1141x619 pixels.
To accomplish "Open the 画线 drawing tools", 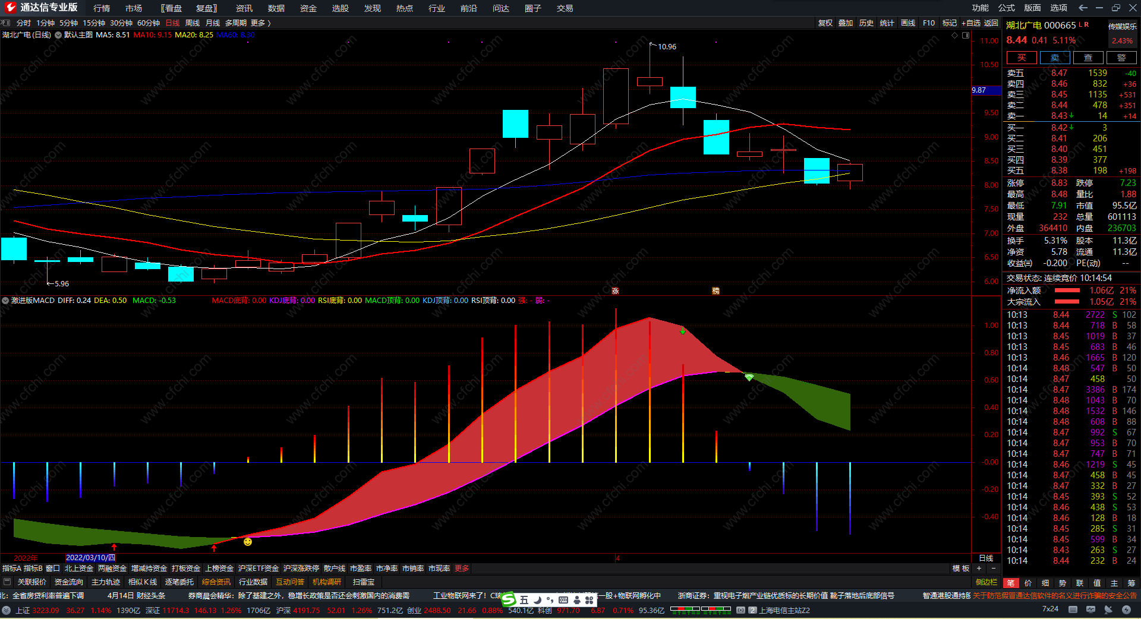I will coord(908,23).
